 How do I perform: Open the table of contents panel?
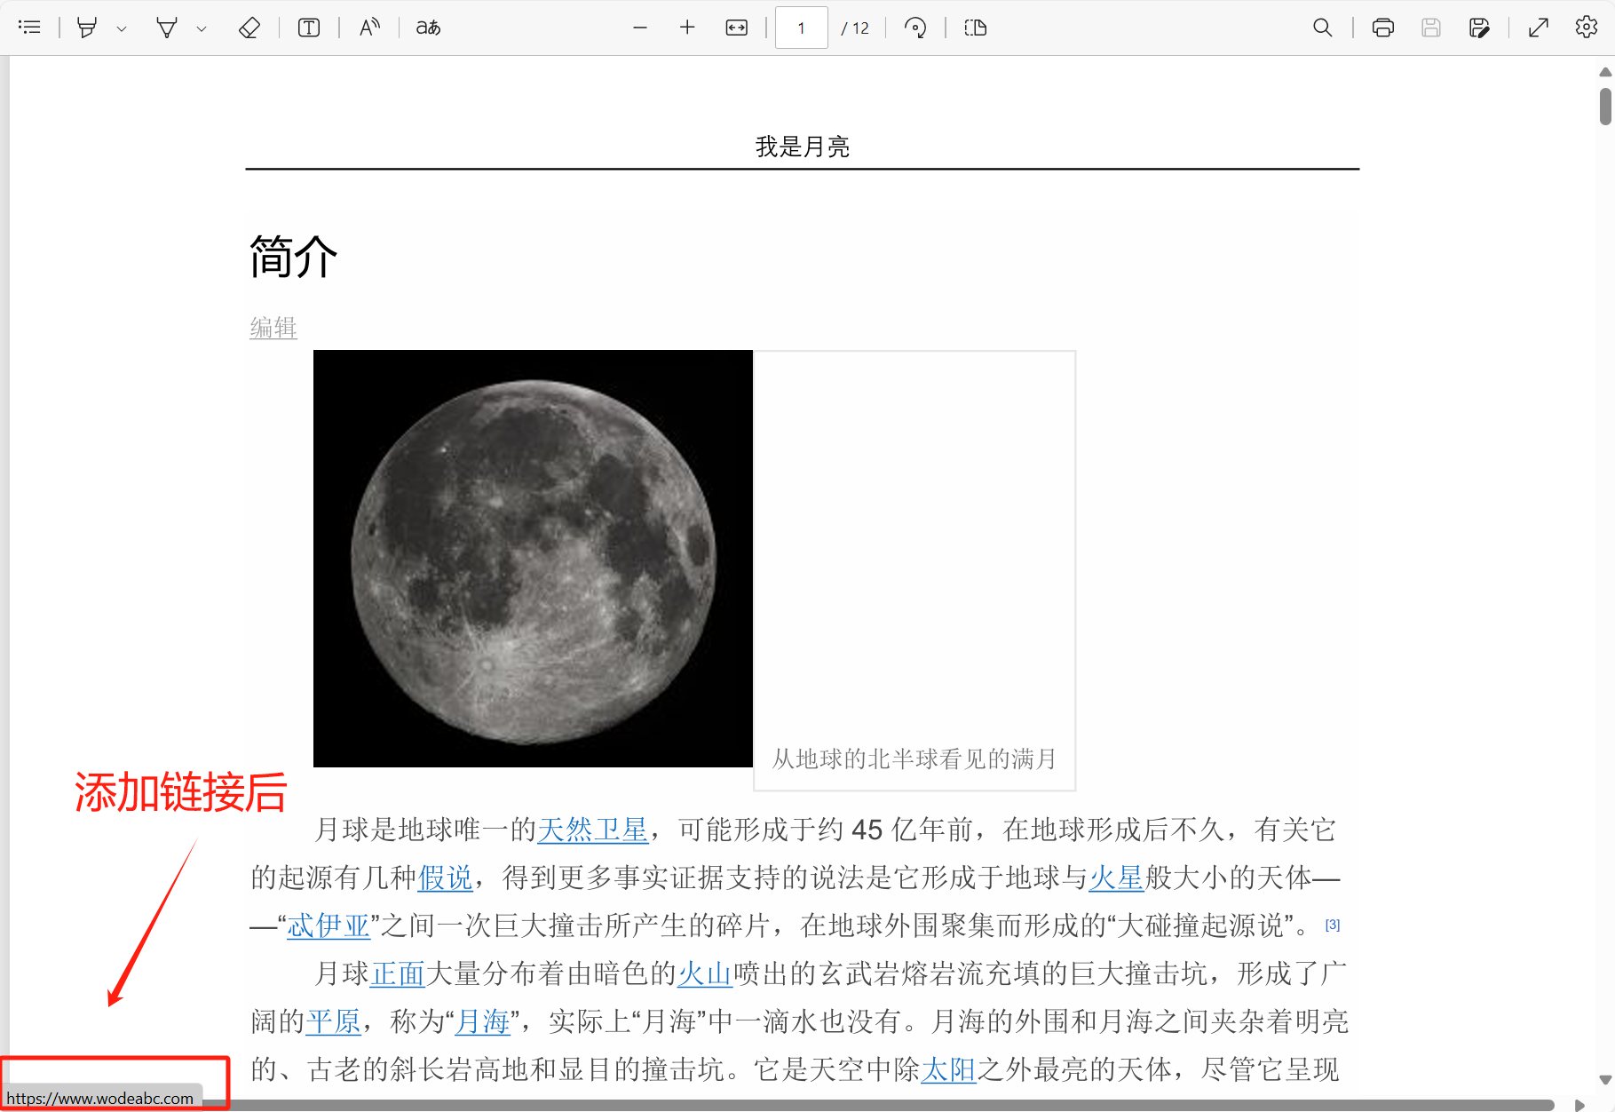pyautogui.click(x=29, y=28)
